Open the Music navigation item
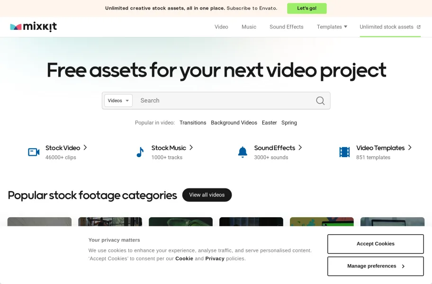 point(249,27)
